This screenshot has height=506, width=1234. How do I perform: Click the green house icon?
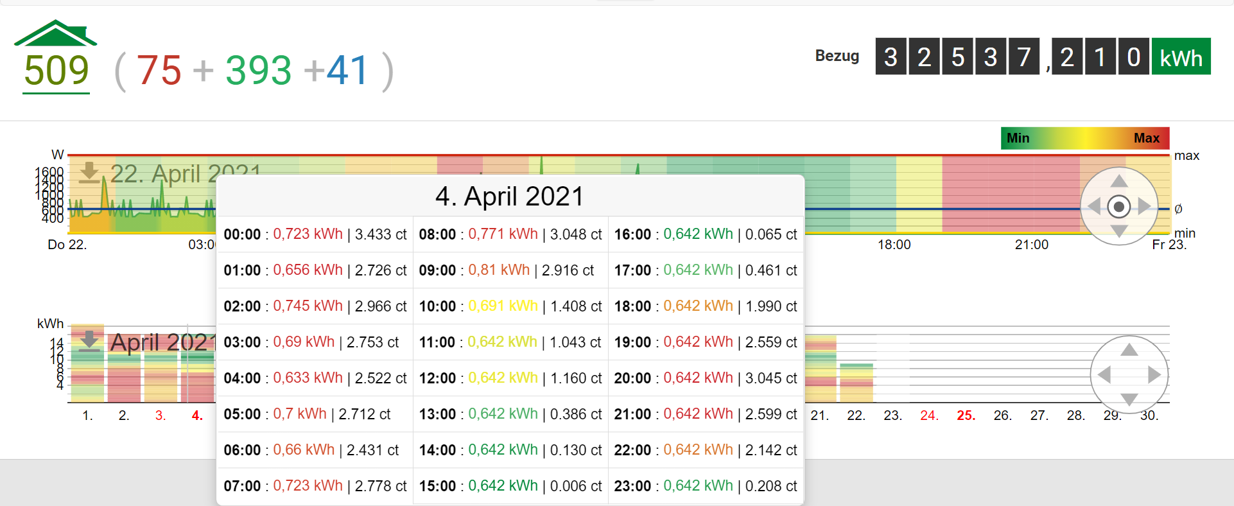[x=55, y=33]
